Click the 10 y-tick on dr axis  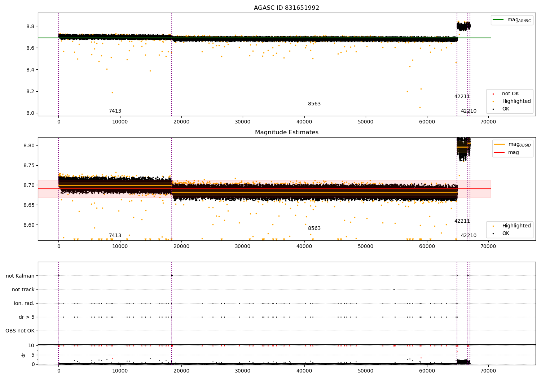pos(31,345)
